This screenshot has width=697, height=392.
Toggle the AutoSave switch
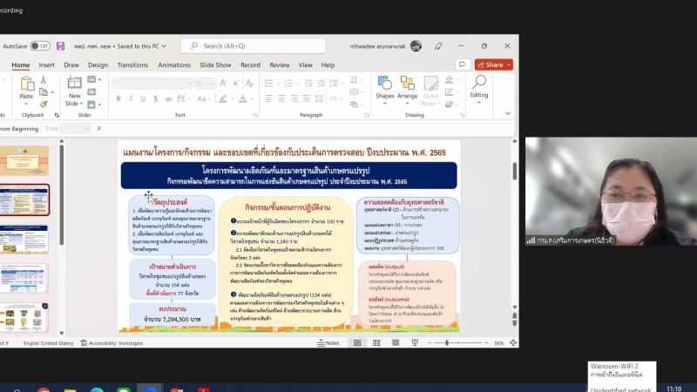(40, 46)
